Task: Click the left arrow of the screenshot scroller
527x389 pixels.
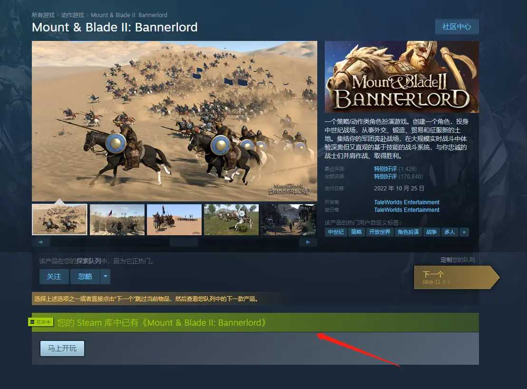Action: [x=41, y=242]
